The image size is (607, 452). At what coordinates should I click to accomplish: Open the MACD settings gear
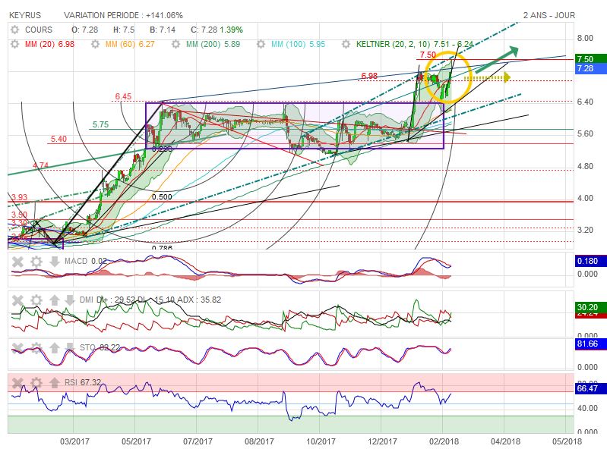[36, 262]
